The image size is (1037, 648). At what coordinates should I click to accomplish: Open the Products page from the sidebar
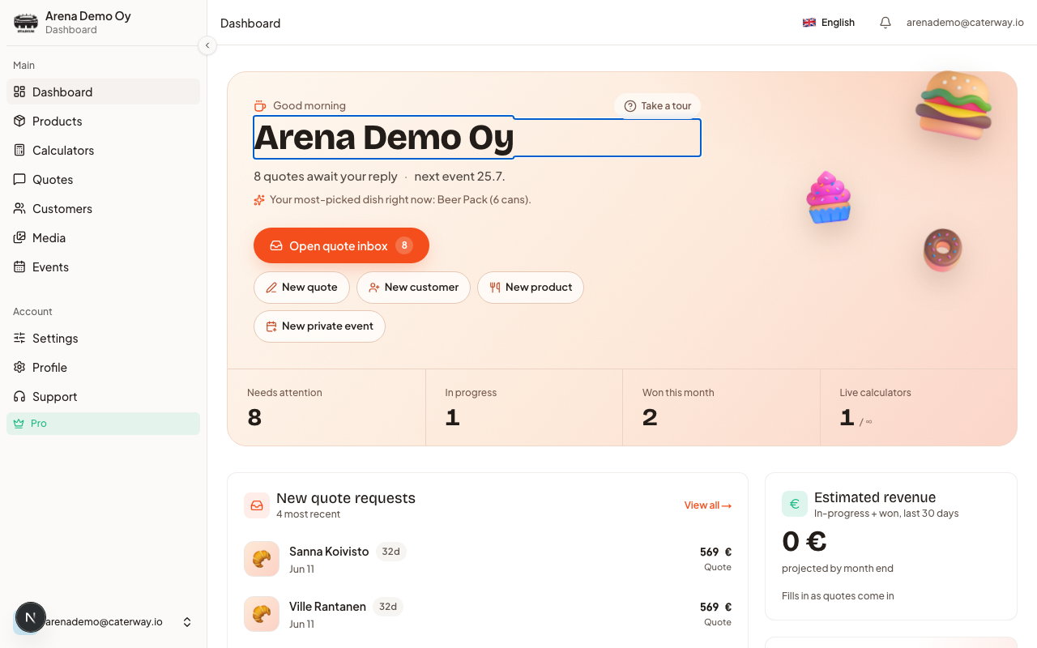pos(103,121)
